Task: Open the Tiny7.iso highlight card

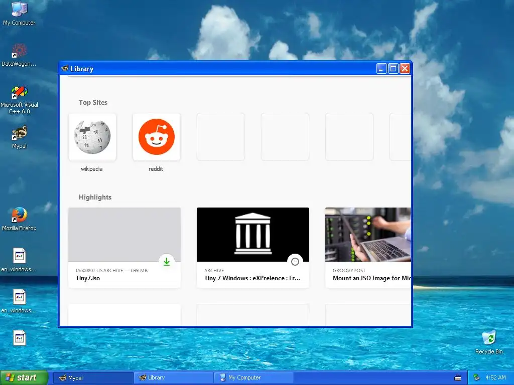Action: (x=124, y=248)
